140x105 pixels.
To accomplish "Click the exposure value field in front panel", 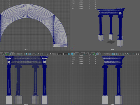I will click(60, 54).
